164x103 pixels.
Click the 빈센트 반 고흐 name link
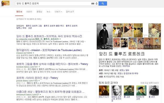tap(140, 98)
